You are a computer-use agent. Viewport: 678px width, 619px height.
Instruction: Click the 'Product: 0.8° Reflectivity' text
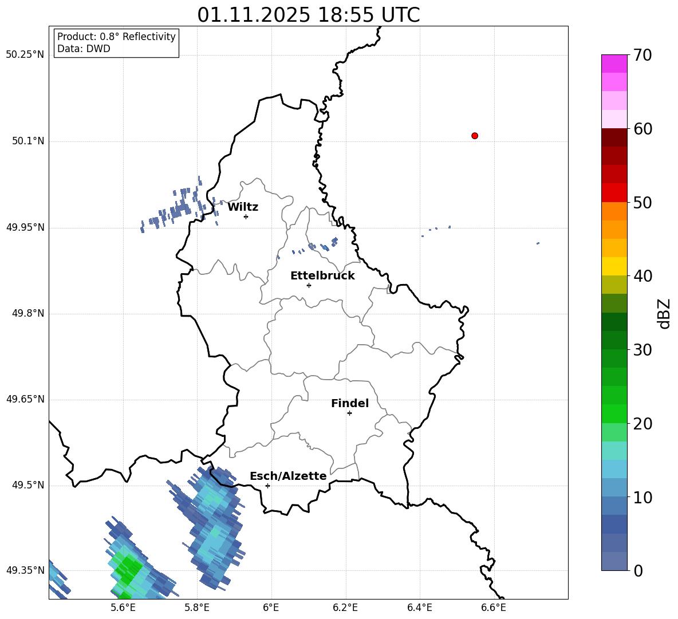click(x=116, y=36)
